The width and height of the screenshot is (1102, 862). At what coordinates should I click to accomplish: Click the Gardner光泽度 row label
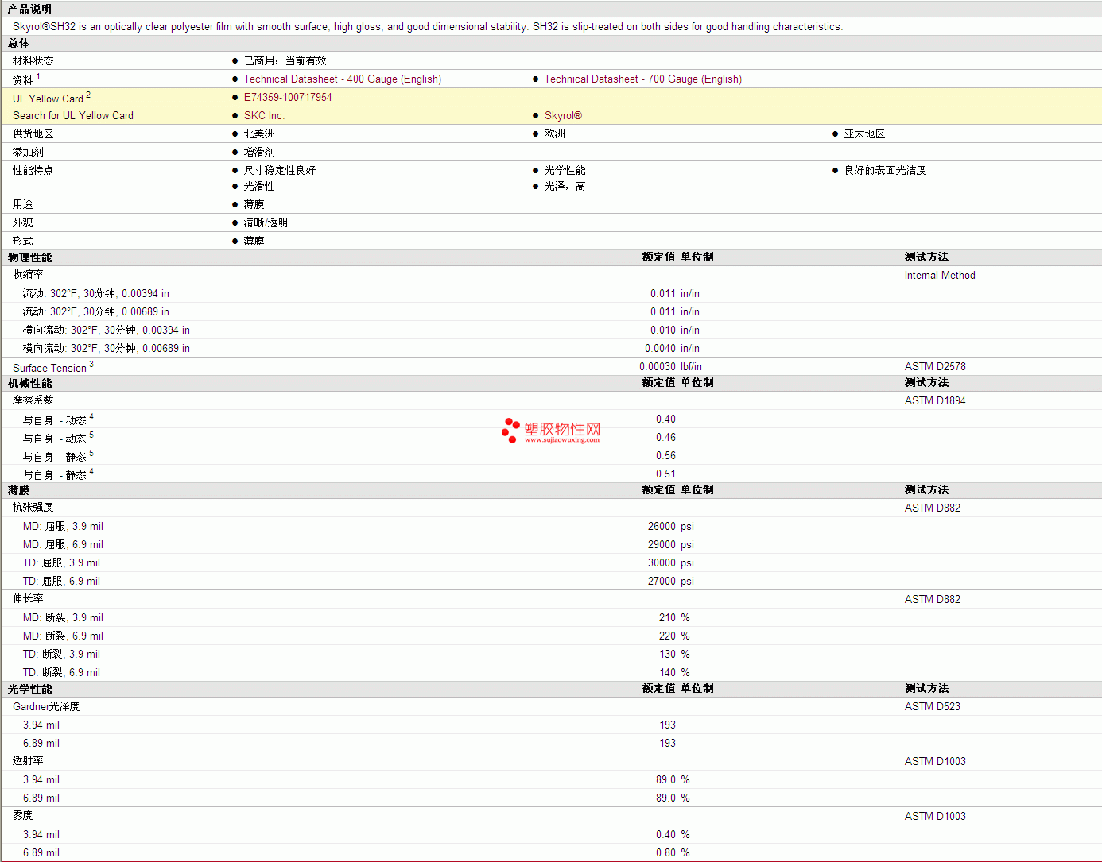[46, 706]
